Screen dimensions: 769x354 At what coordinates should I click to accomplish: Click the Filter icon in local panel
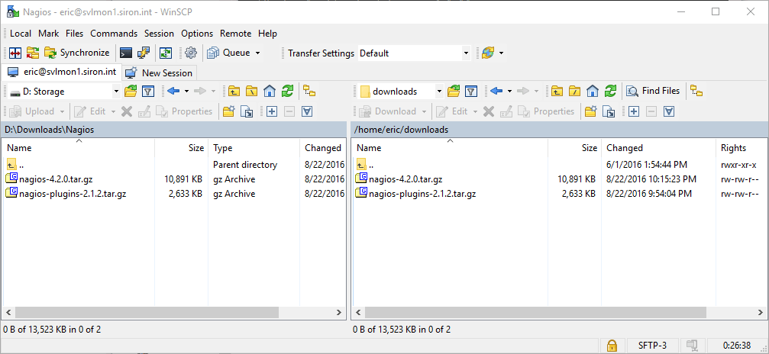pos(148,92)
